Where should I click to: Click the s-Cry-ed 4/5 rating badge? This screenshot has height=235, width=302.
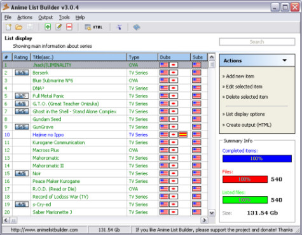22,204
